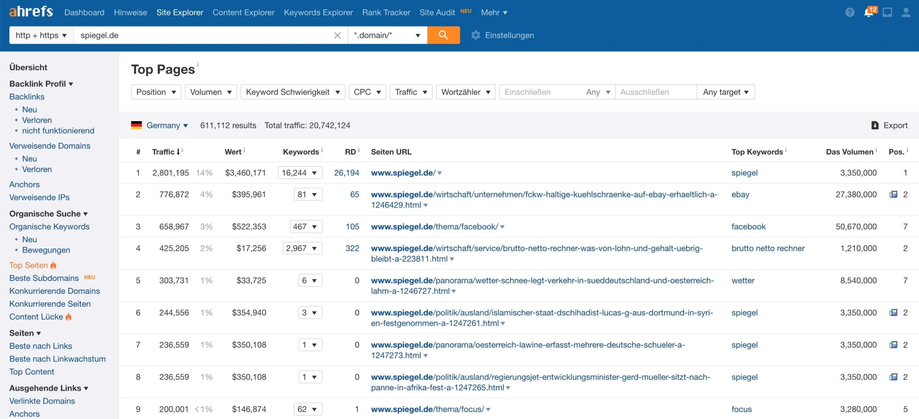The image size is (919, 419).
Task: Open Einstellungen via the gear icon
Action: (x=476, y=35)
